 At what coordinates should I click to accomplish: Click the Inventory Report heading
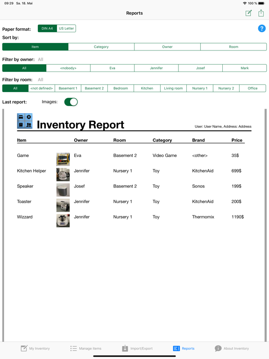click(x=80, y=125)
